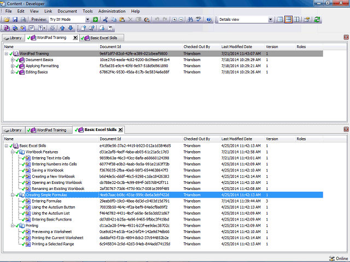Close the Basic Excel Skills tab in lower pane
Screen dimensions: 350x262
pyautogui.click(x=120, y=130)
